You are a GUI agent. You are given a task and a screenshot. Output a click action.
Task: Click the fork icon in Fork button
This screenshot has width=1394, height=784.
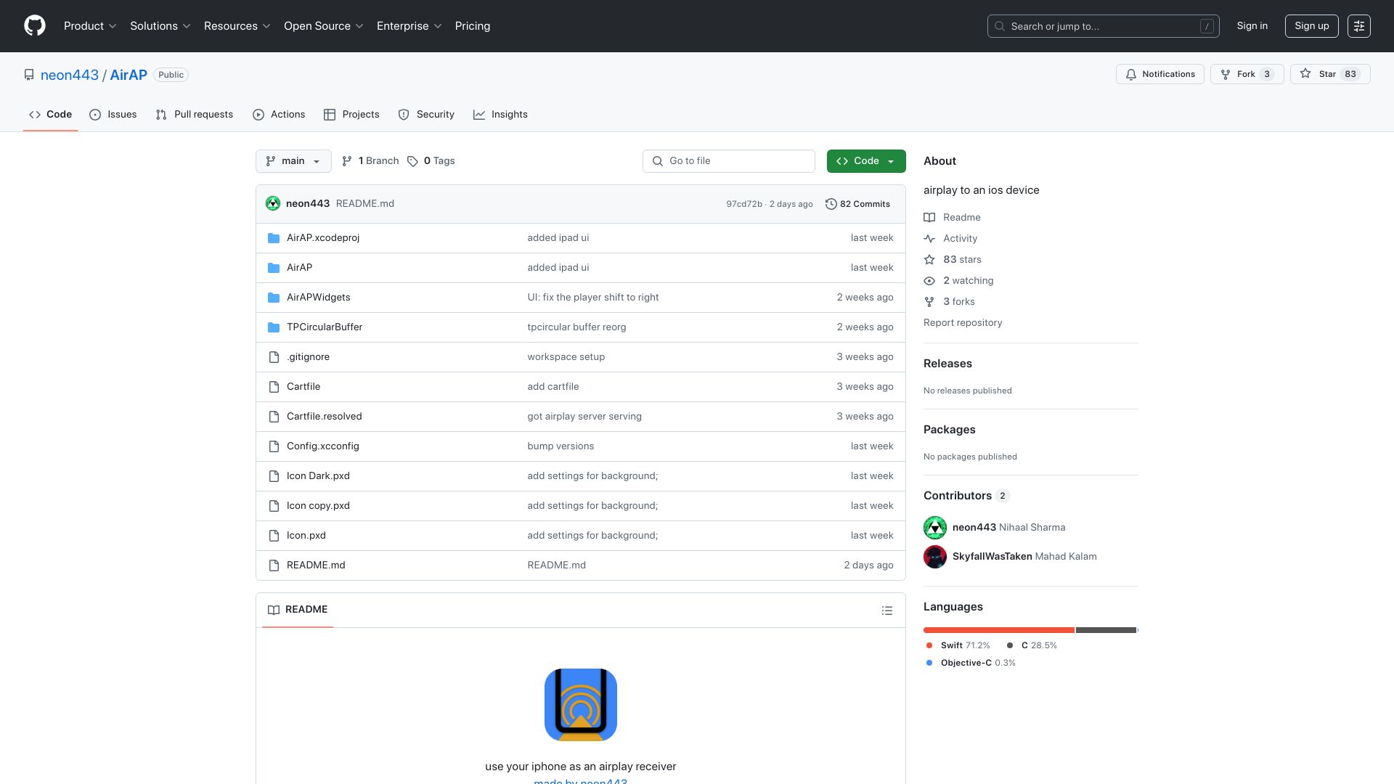1226,74
